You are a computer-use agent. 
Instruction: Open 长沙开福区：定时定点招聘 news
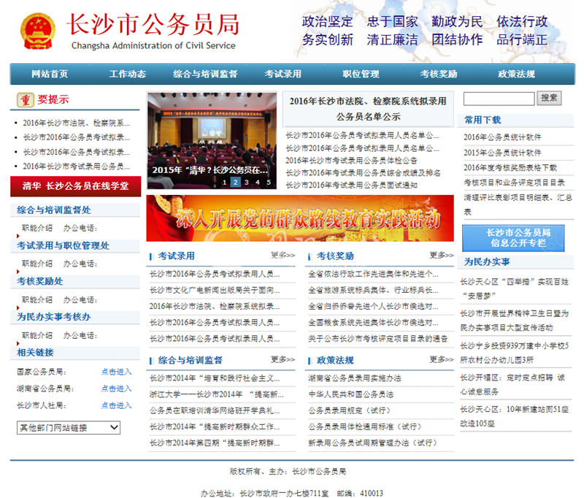tap(512, 385)
